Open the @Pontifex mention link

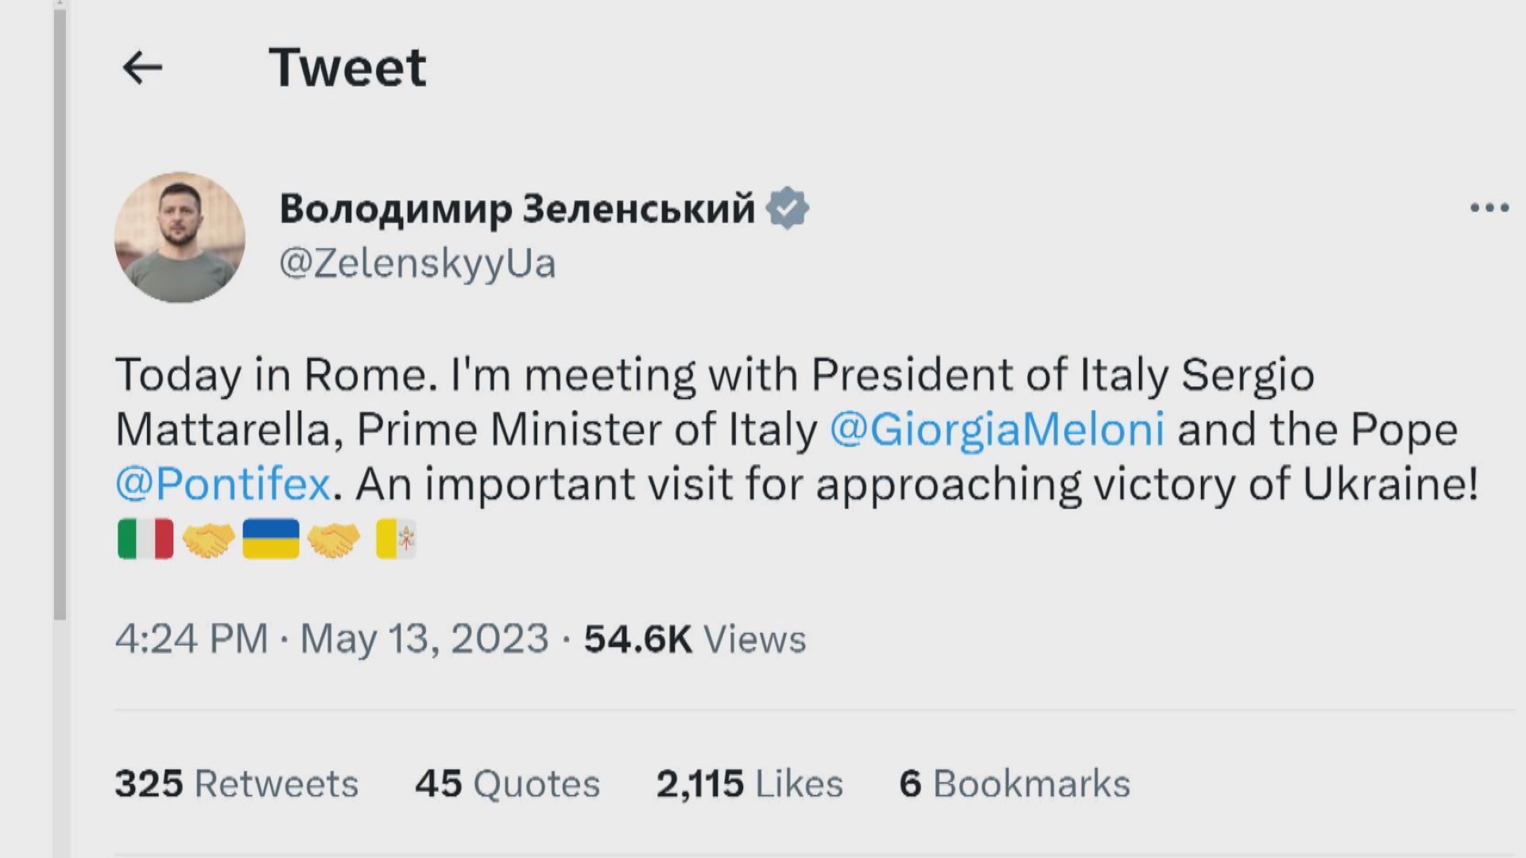[223, 484]
